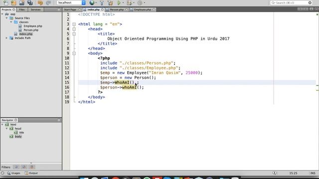
Task: Run project with the green play icon
Action: 119,2
